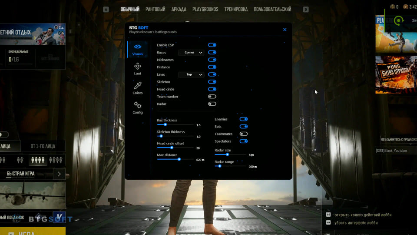
Task: Open the PLAYGROUNDS promo banner
Action: click(x=396, y=35)
